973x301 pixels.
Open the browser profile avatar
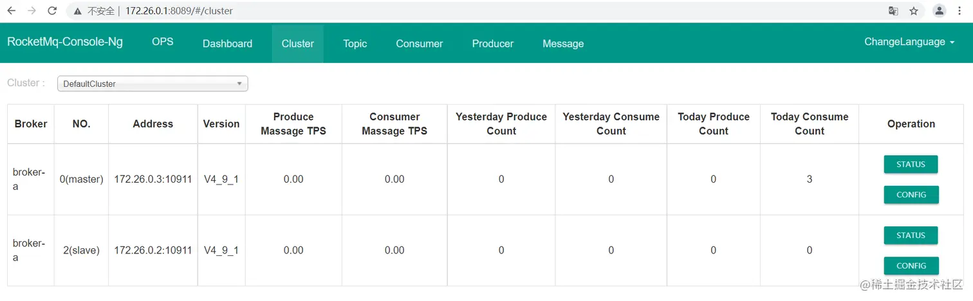point(940,11)
